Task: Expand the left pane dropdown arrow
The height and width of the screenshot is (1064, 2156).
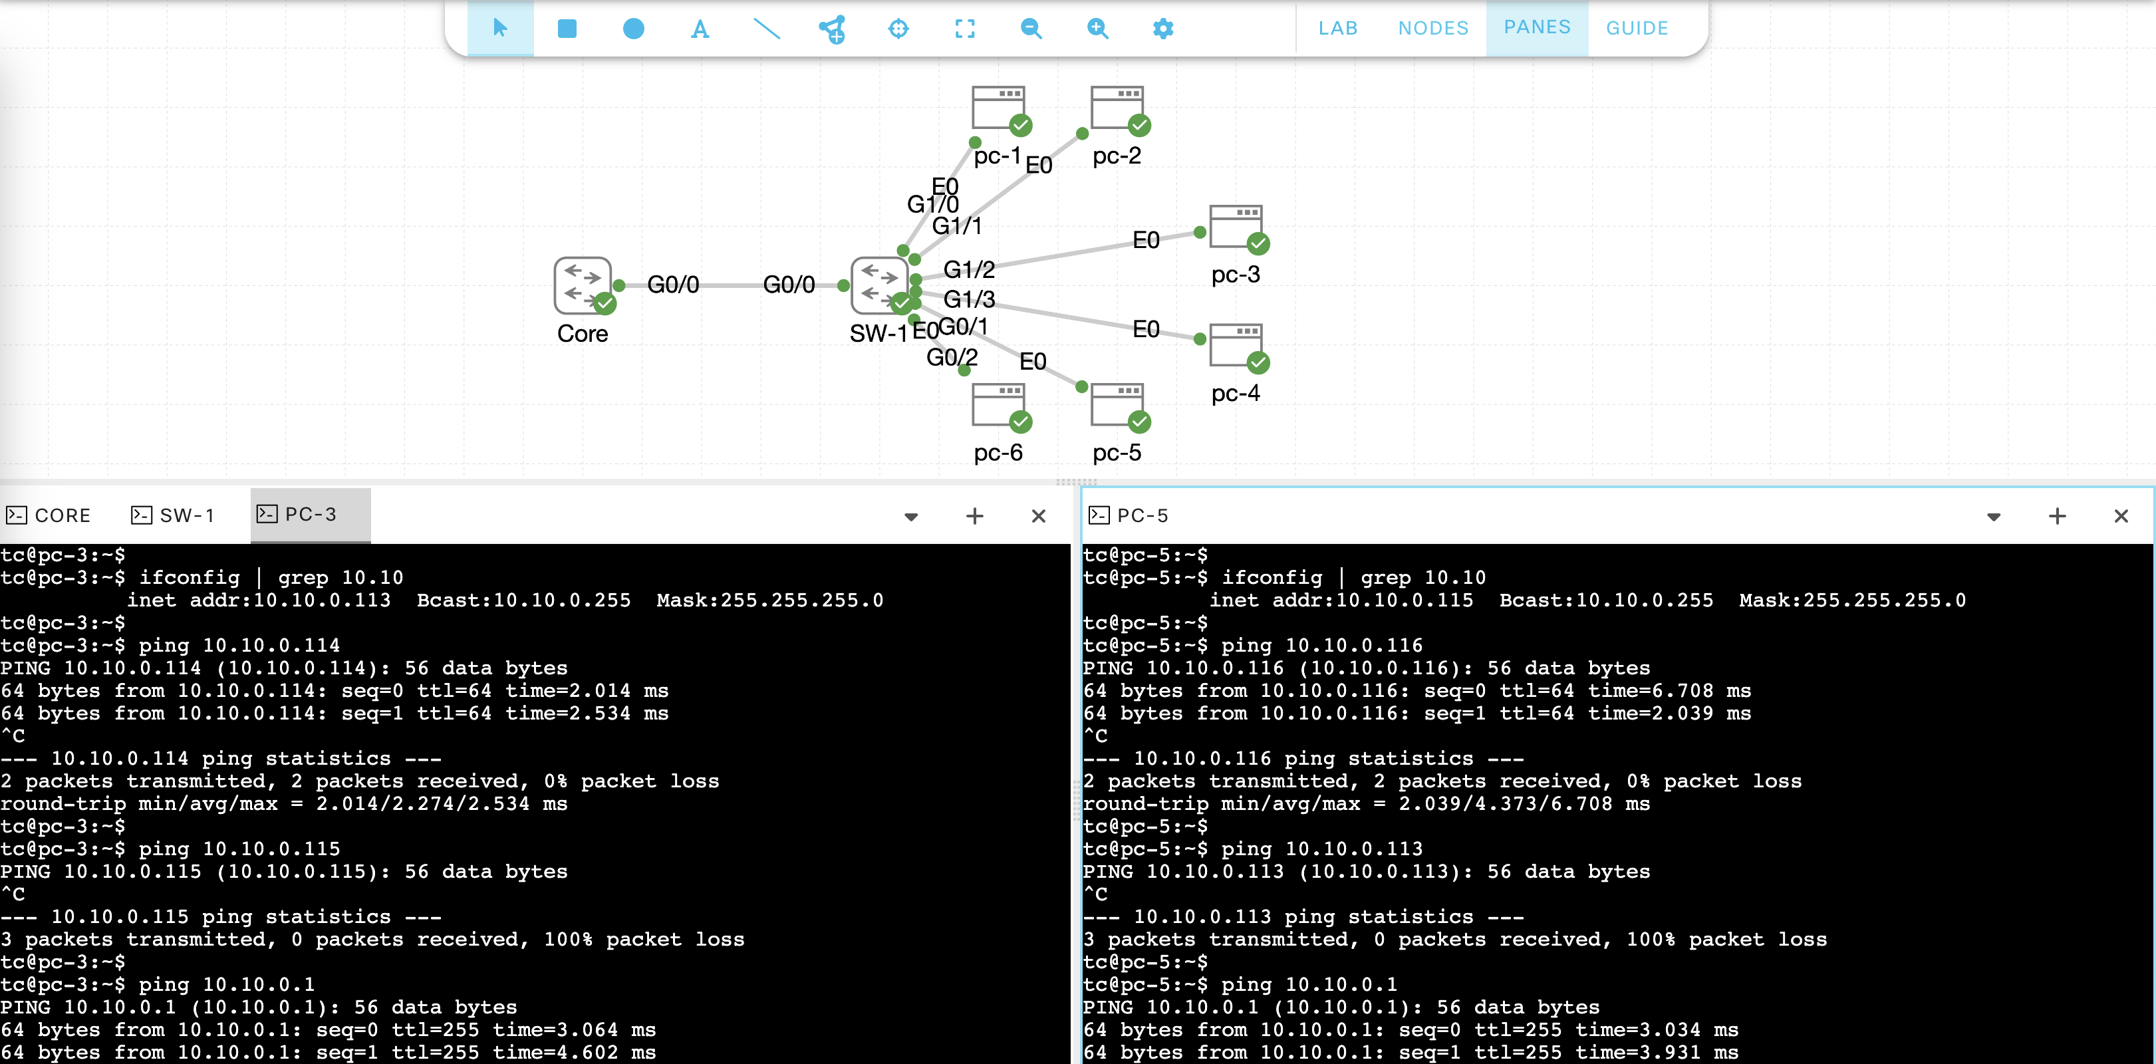Action: pos(910,517)
